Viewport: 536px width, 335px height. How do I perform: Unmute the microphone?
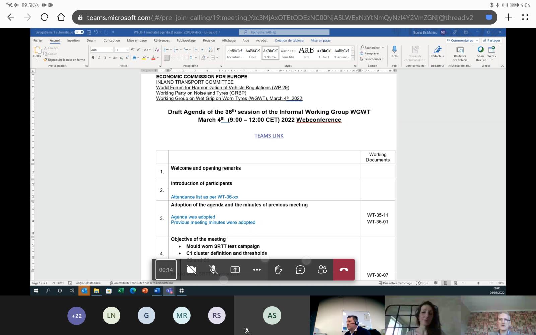213,270
